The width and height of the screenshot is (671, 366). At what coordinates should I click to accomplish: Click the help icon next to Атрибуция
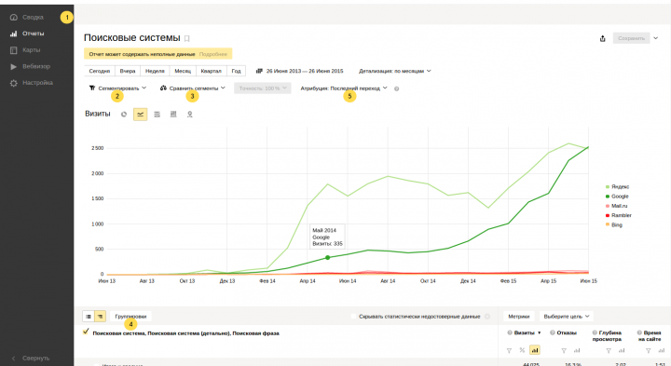(396, 88)
